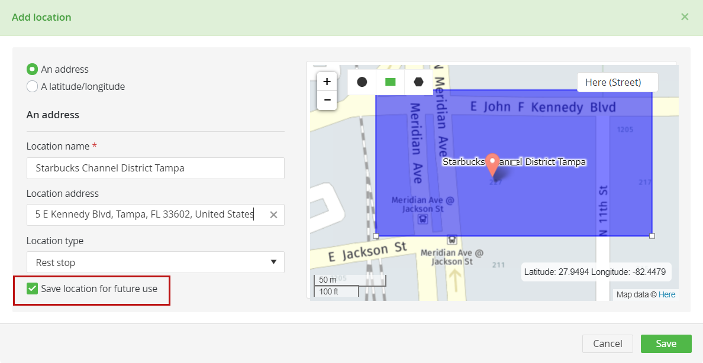703x363 pixels.
Task: Click the 50 m map scale bar
Action: point(350,280)
